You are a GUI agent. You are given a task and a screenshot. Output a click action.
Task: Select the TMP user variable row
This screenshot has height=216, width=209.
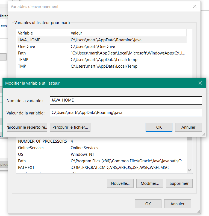[x=22, y=66]
